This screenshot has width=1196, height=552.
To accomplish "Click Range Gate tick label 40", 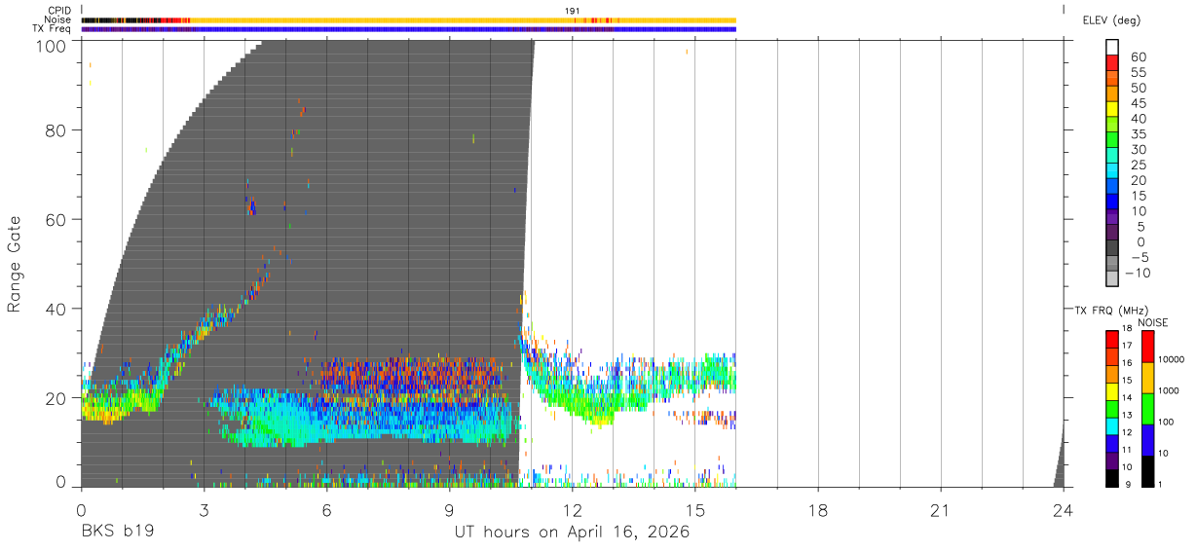I will (x=56, y=309).
